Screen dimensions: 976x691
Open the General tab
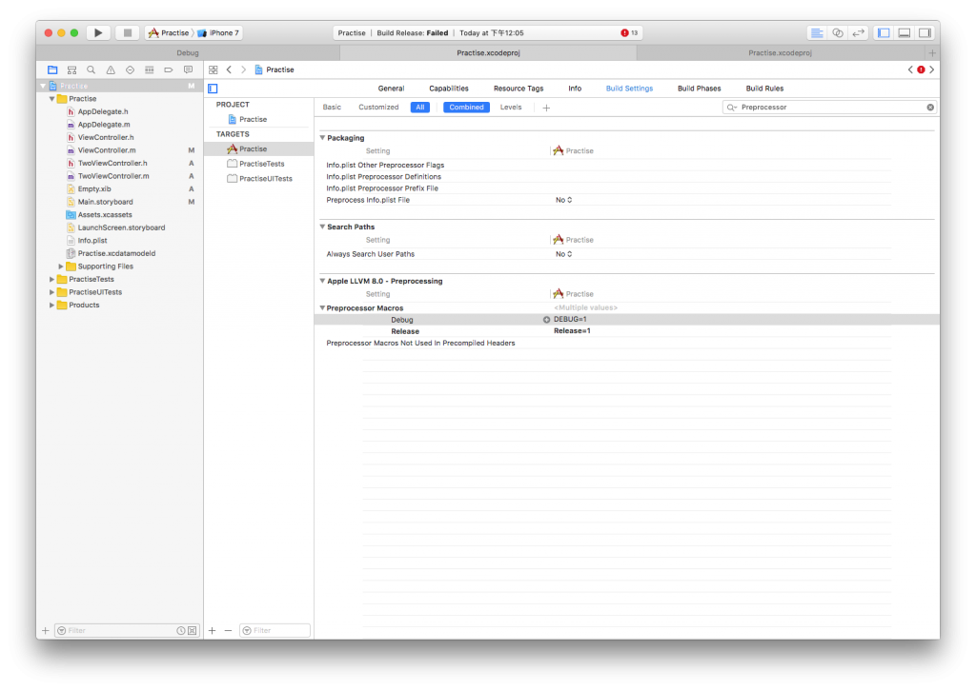click(x=391, y=89)
